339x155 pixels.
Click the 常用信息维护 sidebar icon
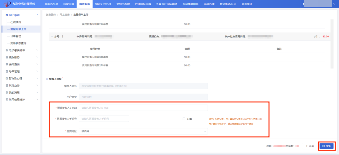point(7,100)
